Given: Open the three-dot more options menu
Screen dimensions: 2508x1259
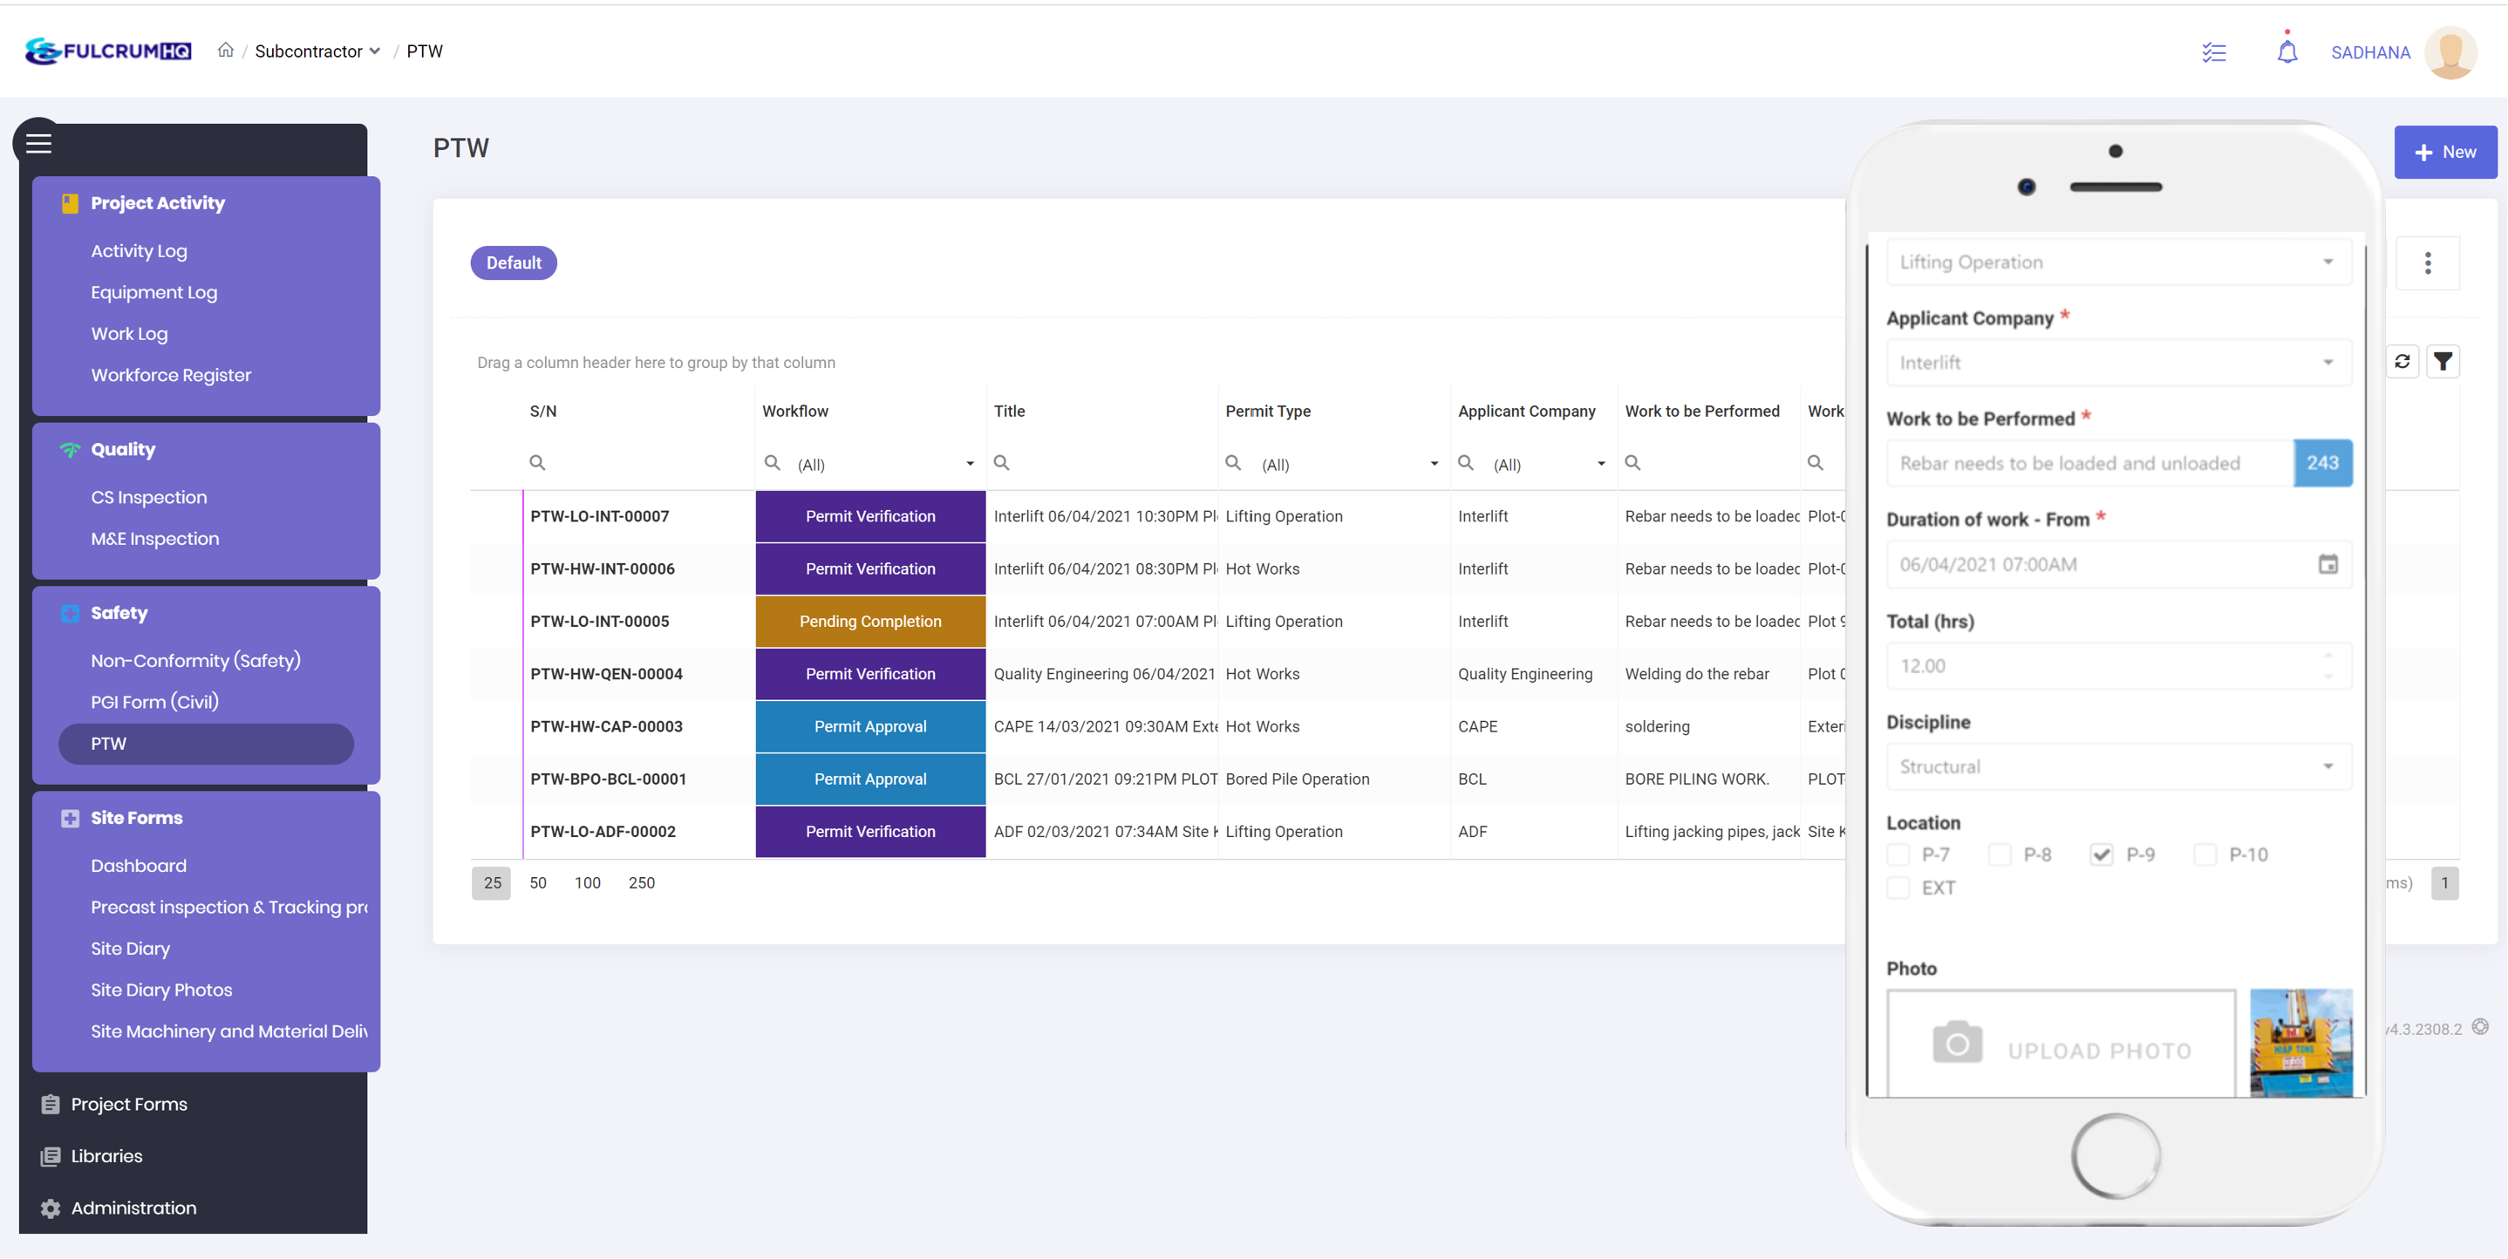Looking at the screenshot, I should pyautogui.click(x=2427, y=263).
